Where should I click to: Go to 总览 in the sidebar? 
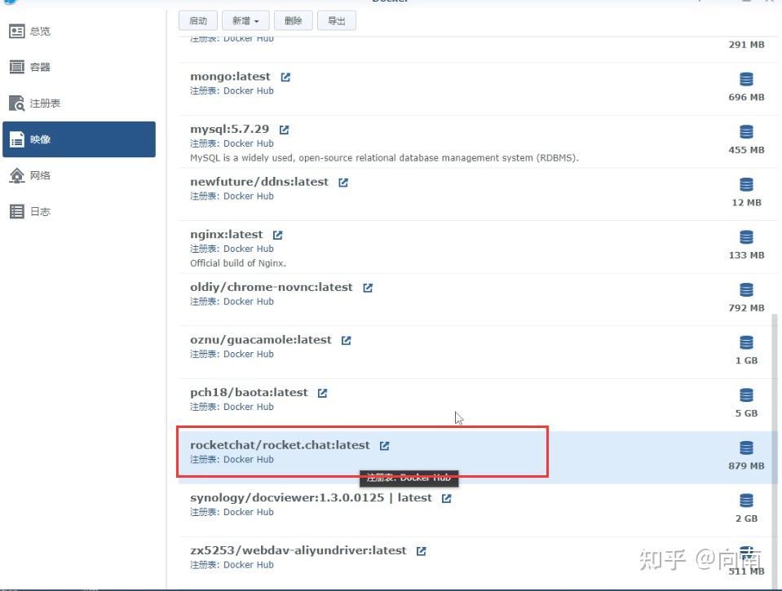(17, 31)
